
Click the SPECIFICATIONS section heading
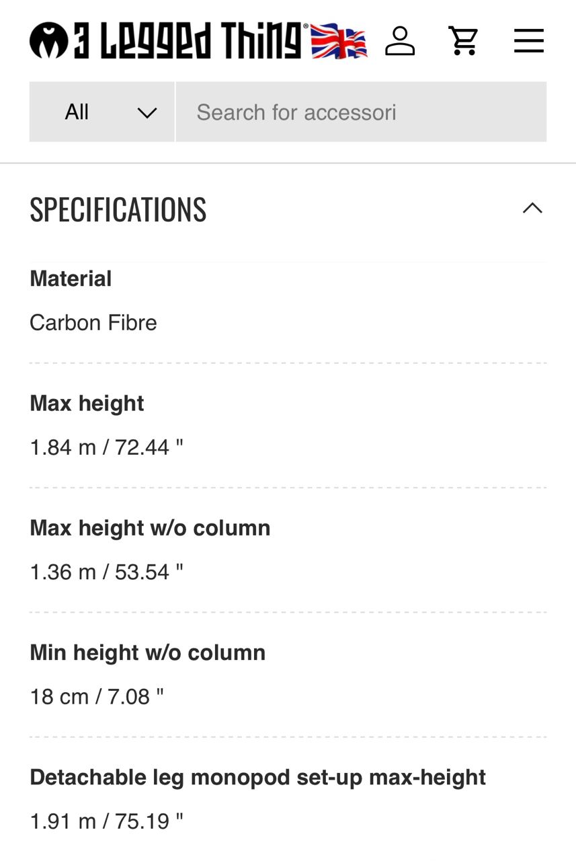click(x=118, y=209)
